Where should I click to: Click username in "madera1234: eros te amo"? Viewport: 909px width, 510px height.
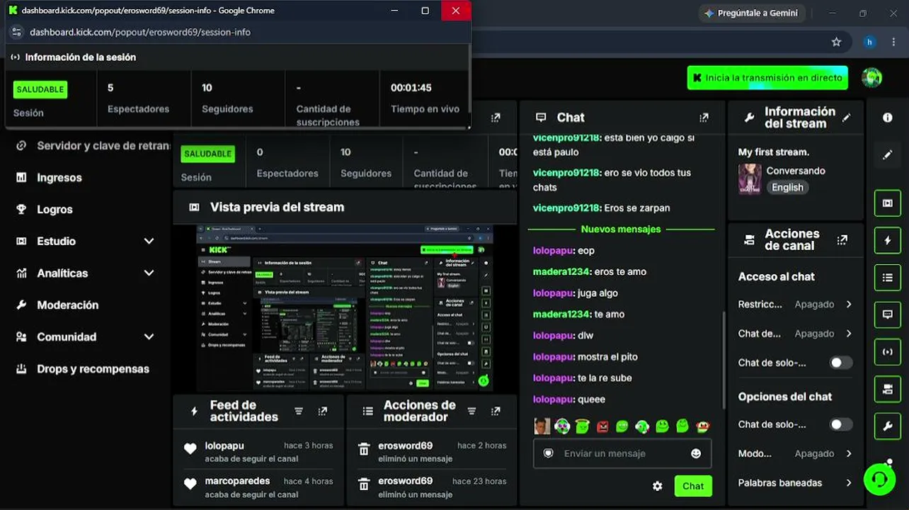pos(561,272)
